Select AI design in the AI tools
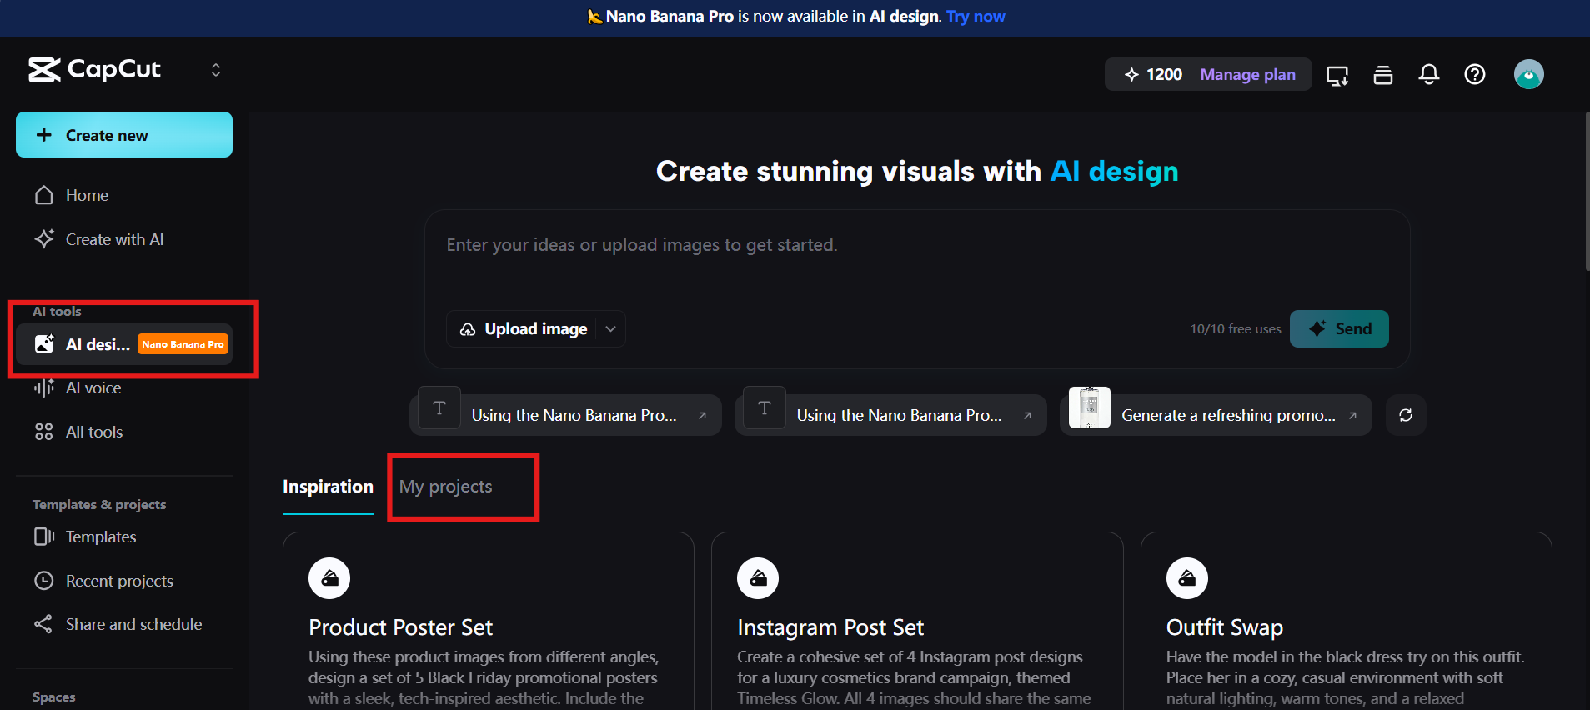 click(124, 344)
